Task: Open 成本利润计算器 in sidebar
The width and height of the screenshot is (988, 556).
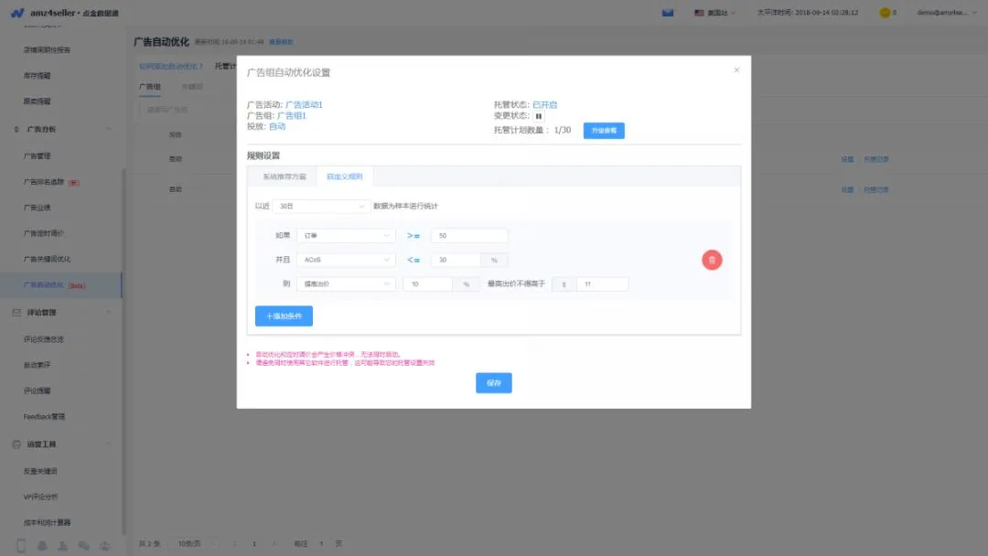Action: (48, 523)
